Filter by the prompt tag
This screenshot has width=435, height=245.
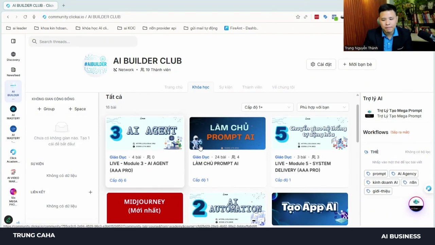click(x=376, y=174)
